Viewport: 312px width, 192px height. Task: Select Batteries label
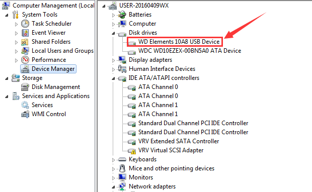tap(140, 15)
